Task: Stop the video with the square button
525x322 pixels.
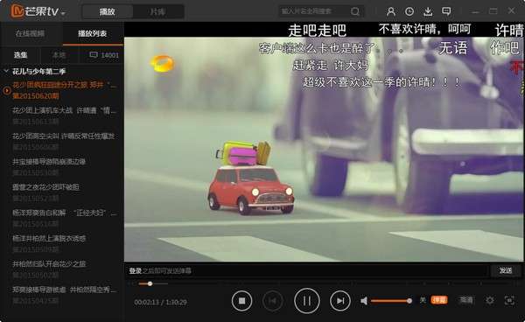Action: (241, 301)
